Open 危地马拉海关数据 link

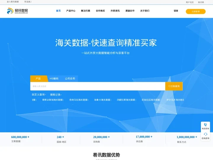pyautogui.click(x=78, y=100)
